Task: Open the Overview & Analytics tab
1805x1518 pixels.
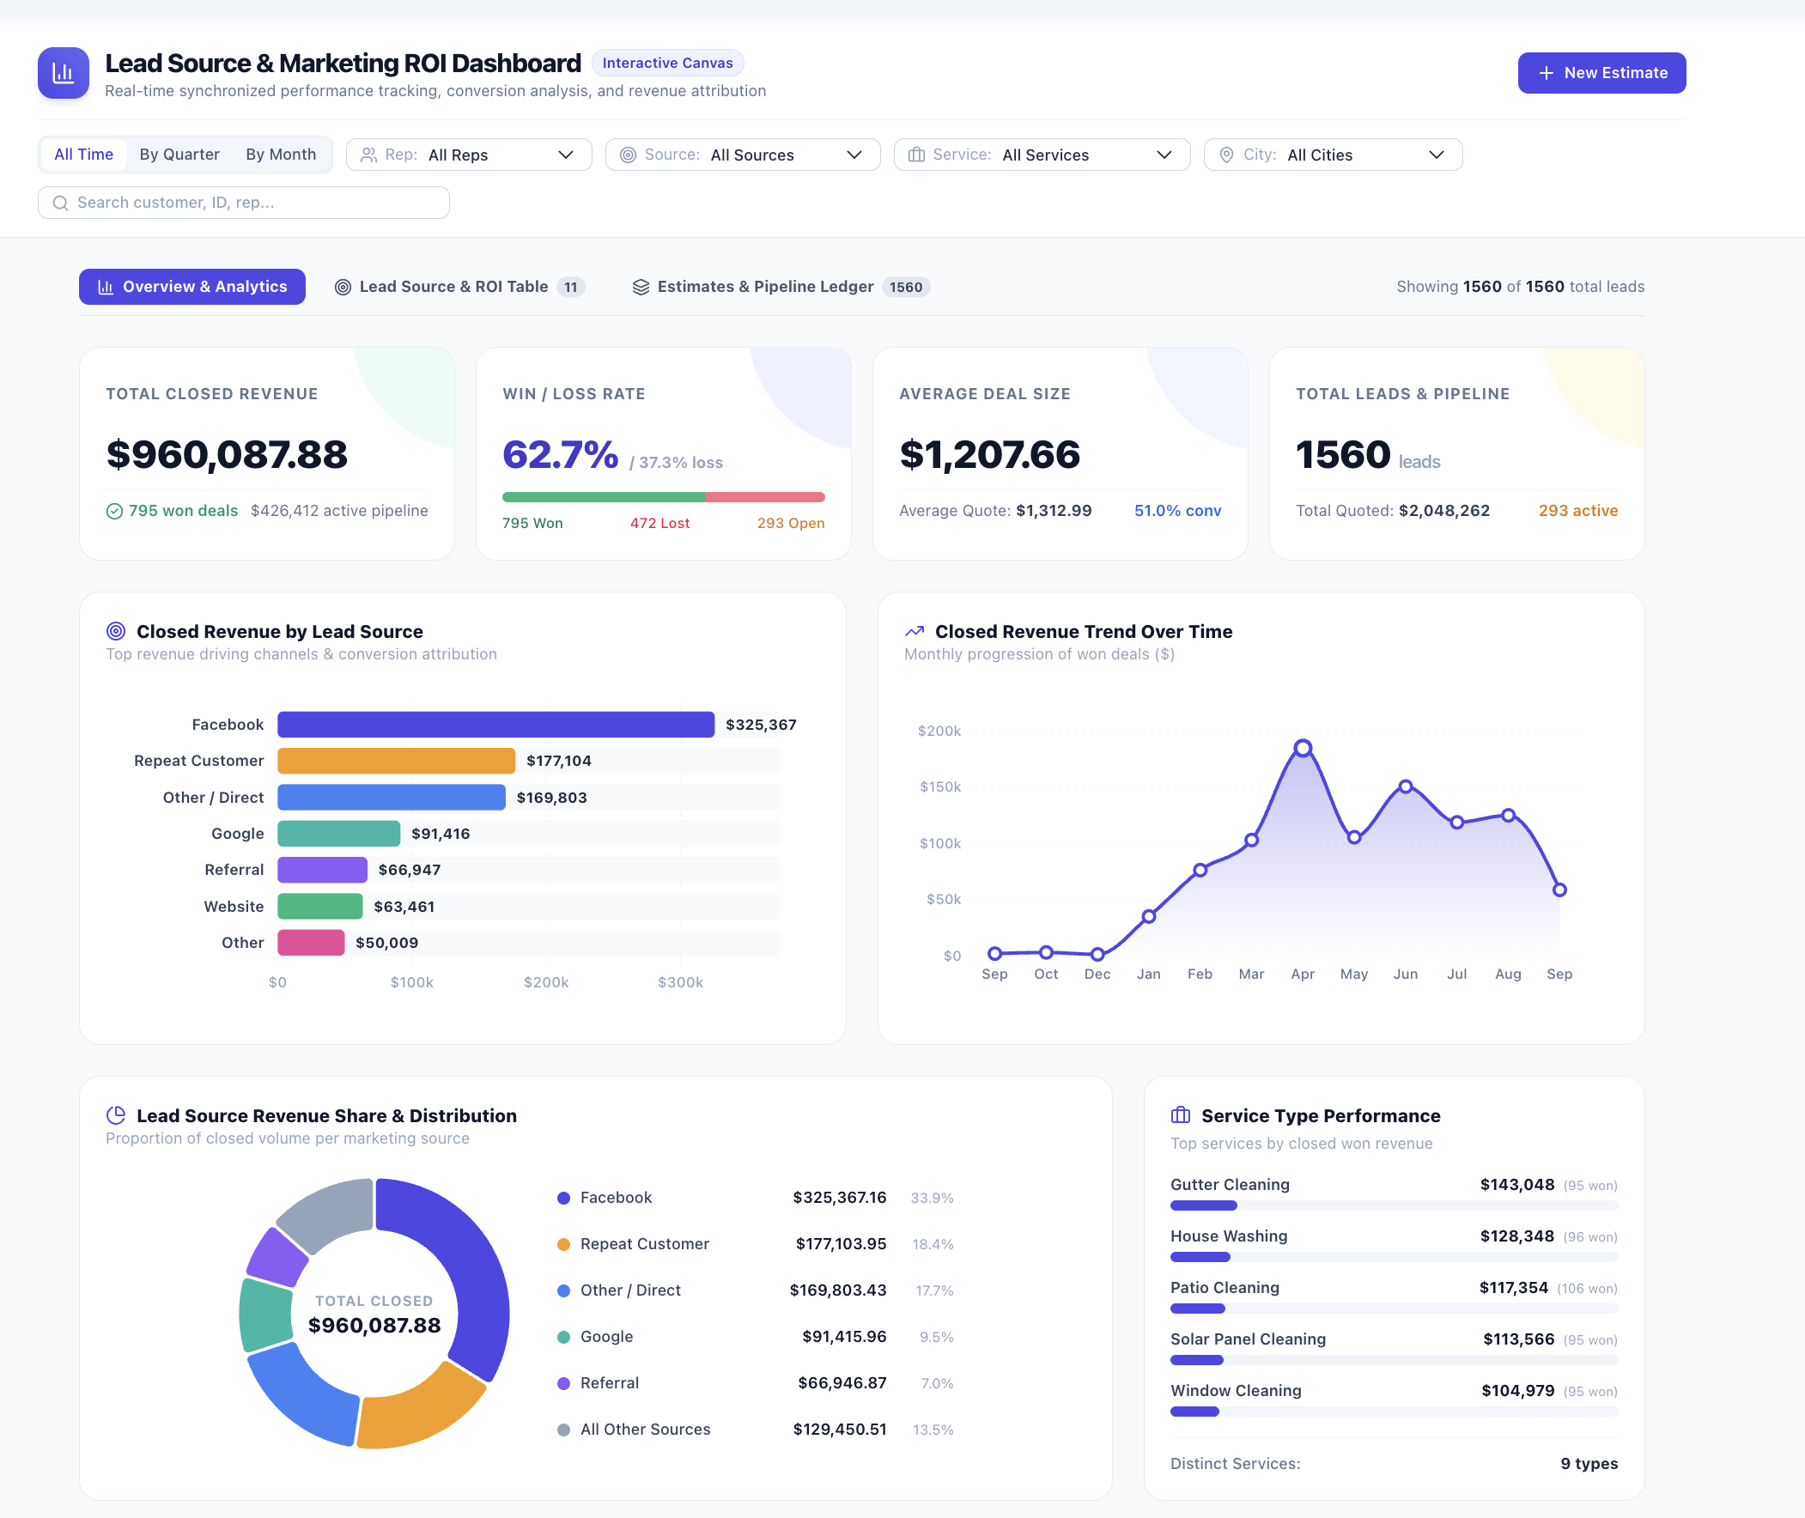Action: [x=192, y=288]
